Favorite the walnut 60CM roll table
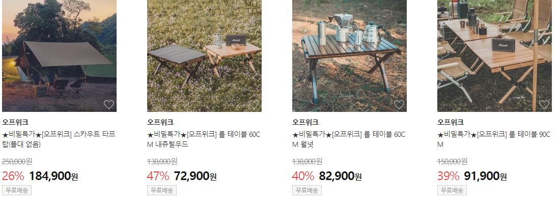The image size is (560, 207). coord(399,105)
